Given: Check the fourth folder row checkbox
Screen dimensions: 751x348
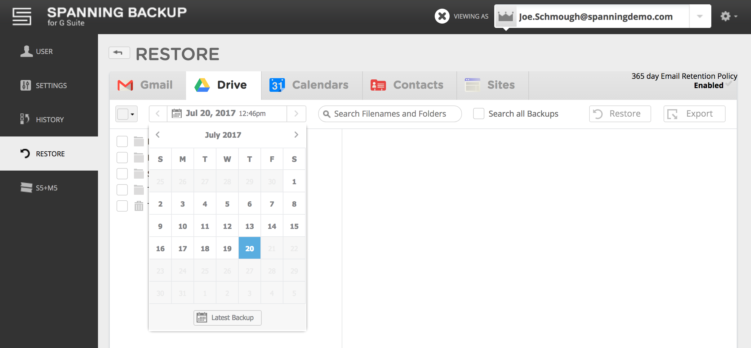Looking at the screenshot, I should [122, 190].
